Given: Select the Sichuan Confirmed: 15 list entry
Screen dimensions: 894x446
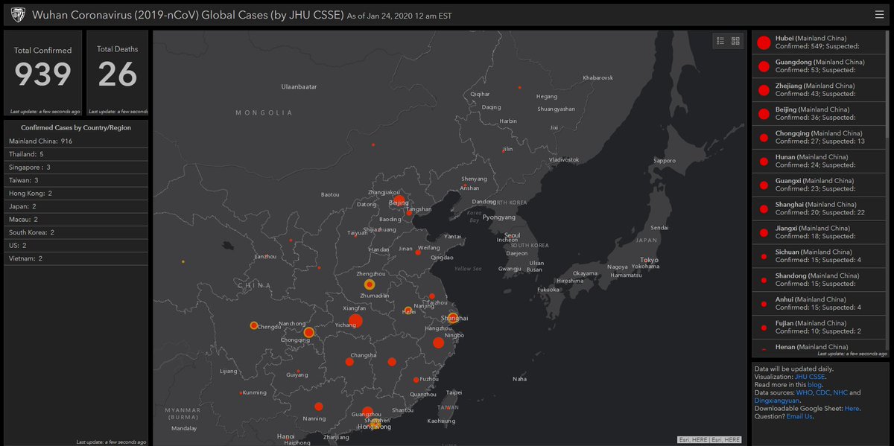Looking at the screenshot, I should pos(817,256).
